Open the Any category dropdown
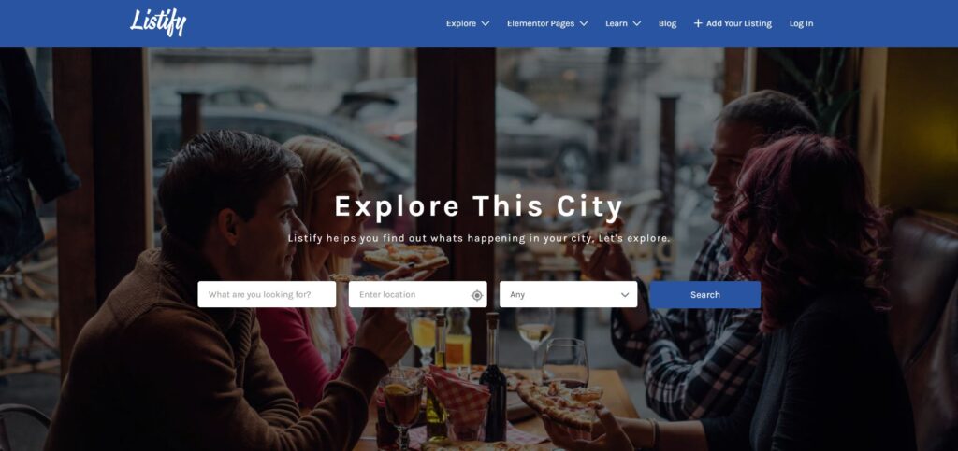958x451 pixels. click(568, 294)
